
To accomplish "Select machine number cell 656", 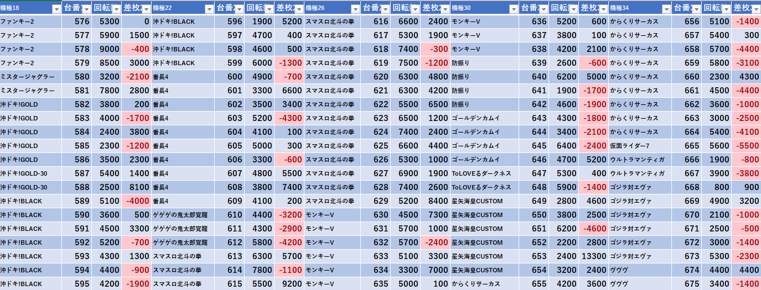I will (686, 22).
